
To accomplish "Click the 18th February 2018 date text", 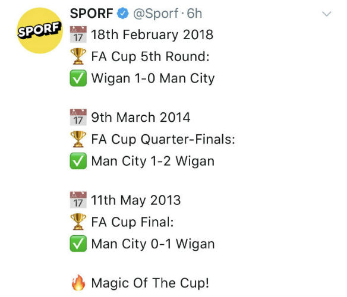I will [152, 34].
